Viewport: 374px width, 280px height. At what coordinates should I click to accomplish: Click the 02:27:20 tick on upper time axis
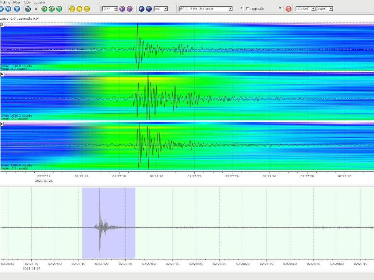[156, 176]
